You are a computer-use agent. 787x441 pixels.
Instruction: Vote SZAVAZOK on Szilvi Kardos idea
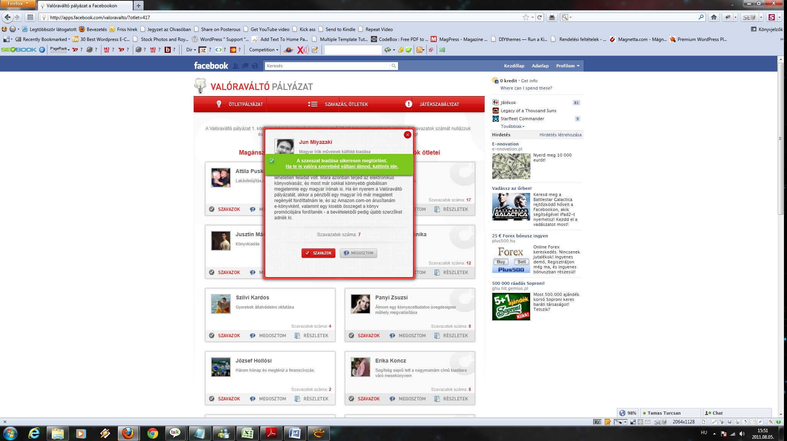click(229, 336)
